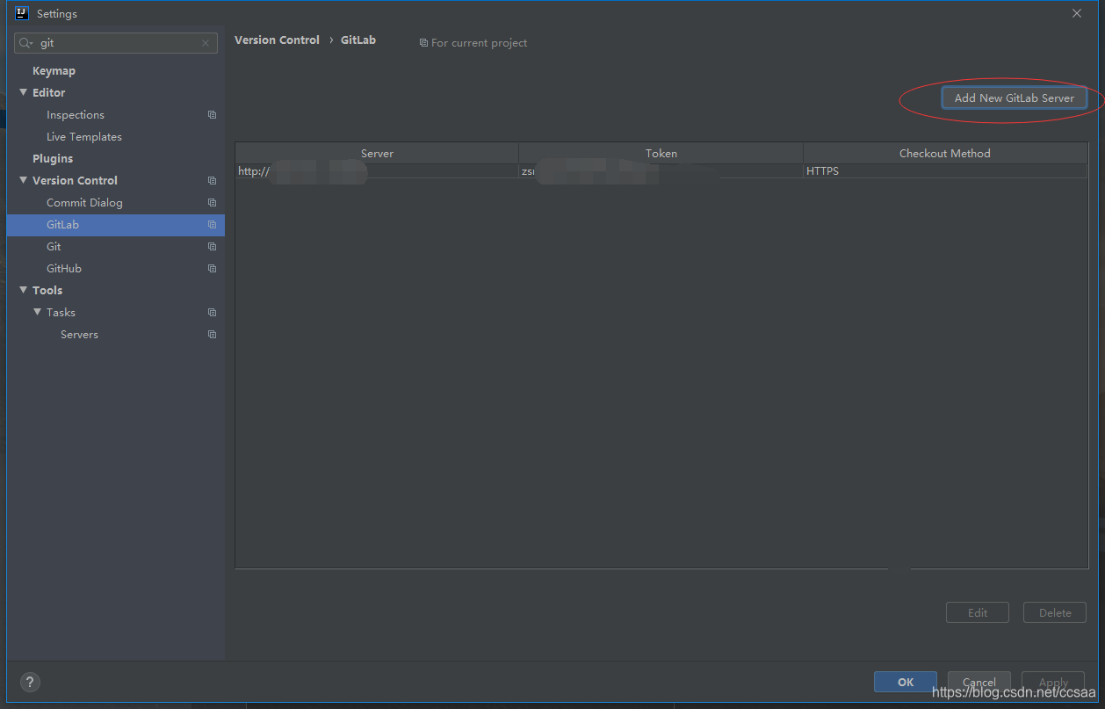
Task: Click the project-level icon beside Commit Dialog
Action: [x=212, y=202]
